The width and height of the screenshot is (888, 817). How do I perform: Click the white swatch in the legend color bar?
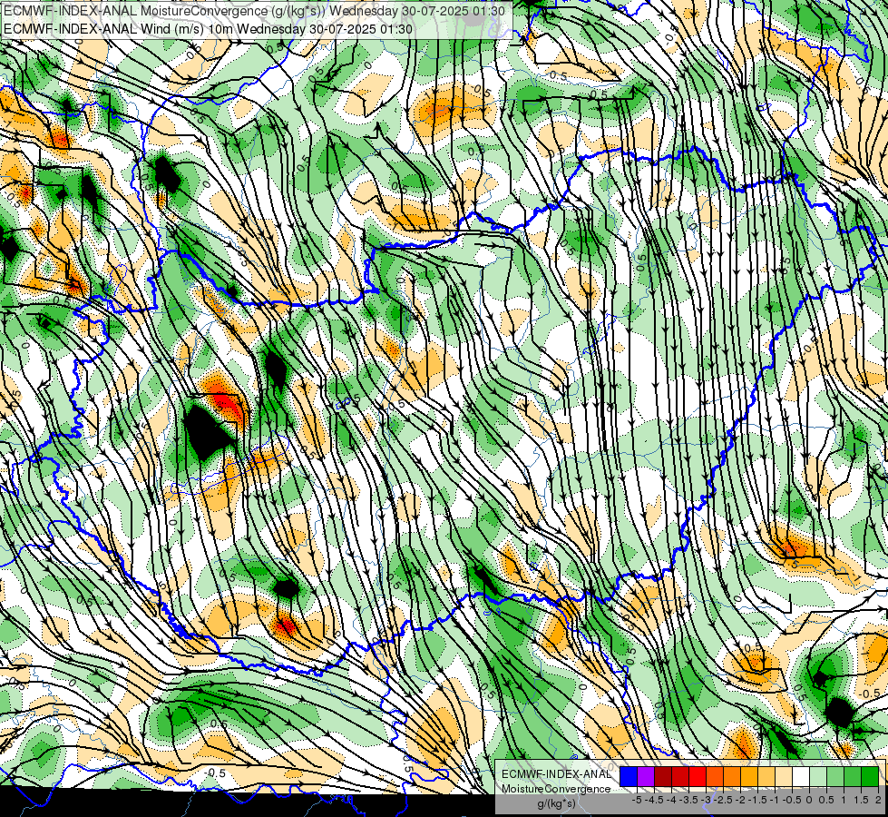click(801, 776)
